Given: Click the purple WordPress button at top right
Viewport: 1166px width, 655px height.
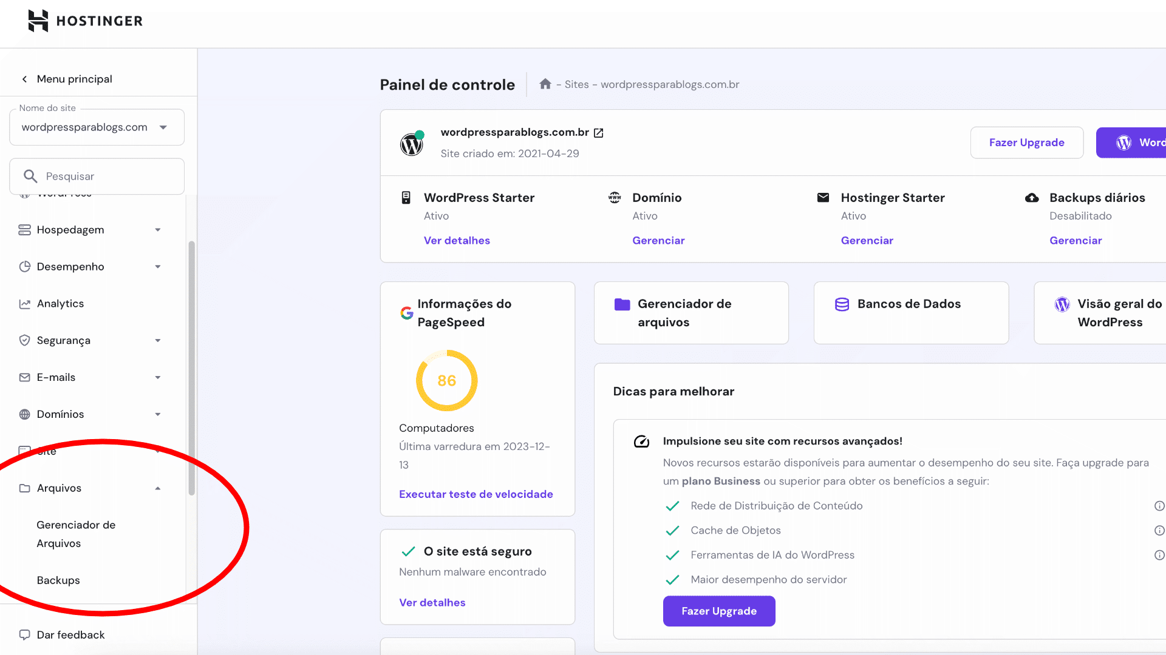Looking at the screenshot, I should tap(1131, 143).
